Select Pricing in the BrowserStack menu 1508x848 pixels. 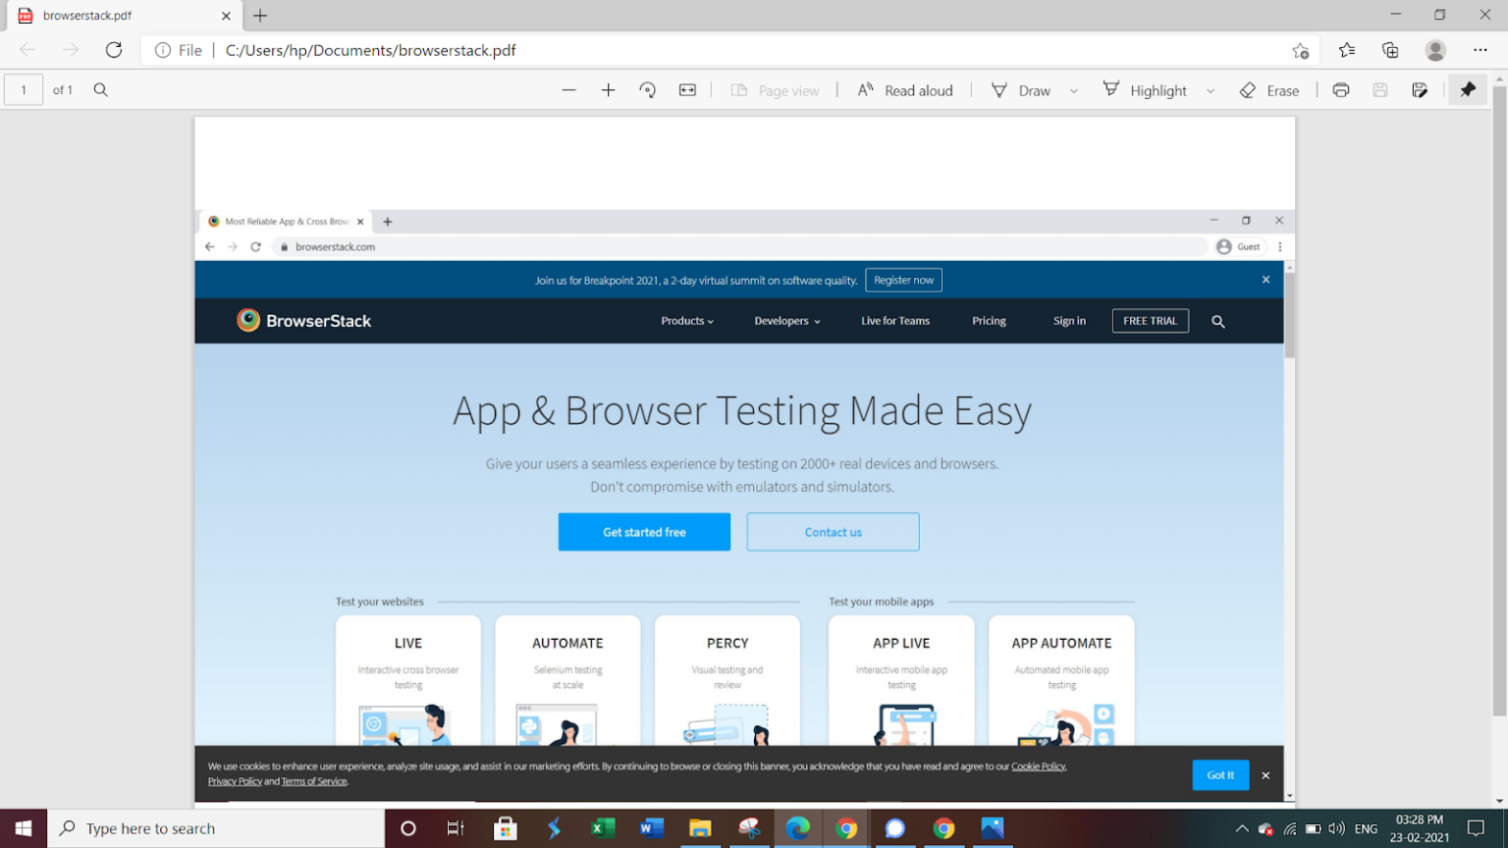pos(989,321)
